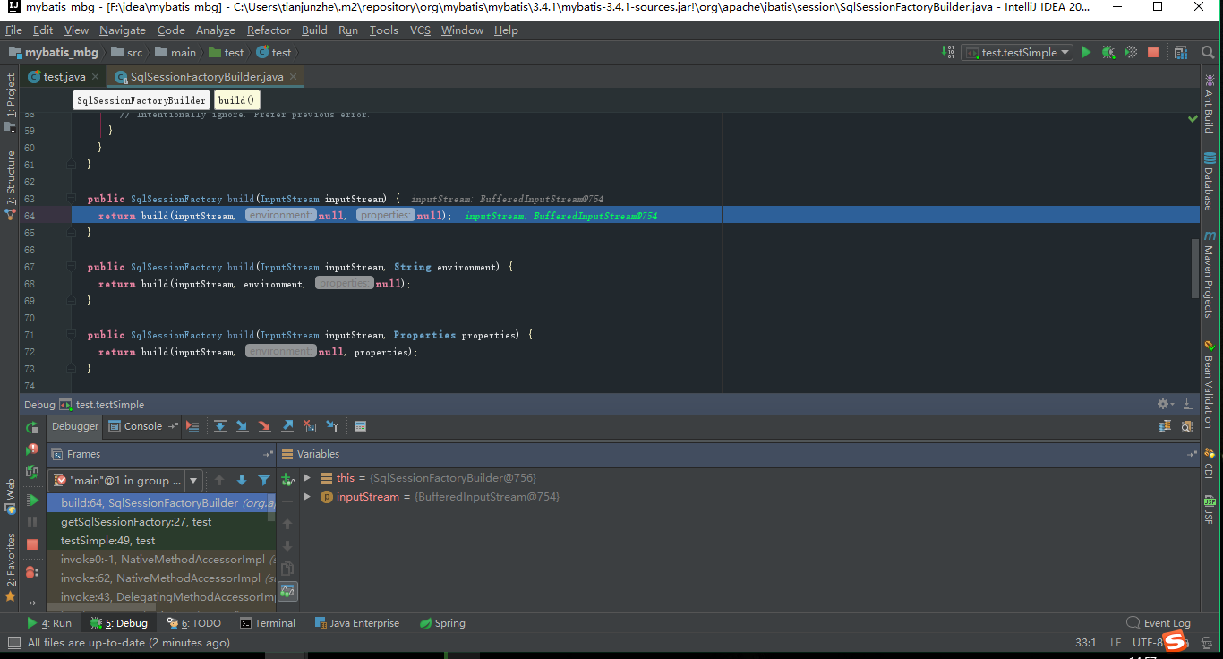Open the test.testSimple run configuration dropdown
Screen dimensions: 1223x659
(x=1016, y=52)
